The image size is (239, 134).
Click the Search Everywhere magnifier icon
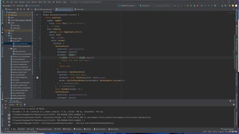point(230,6)
